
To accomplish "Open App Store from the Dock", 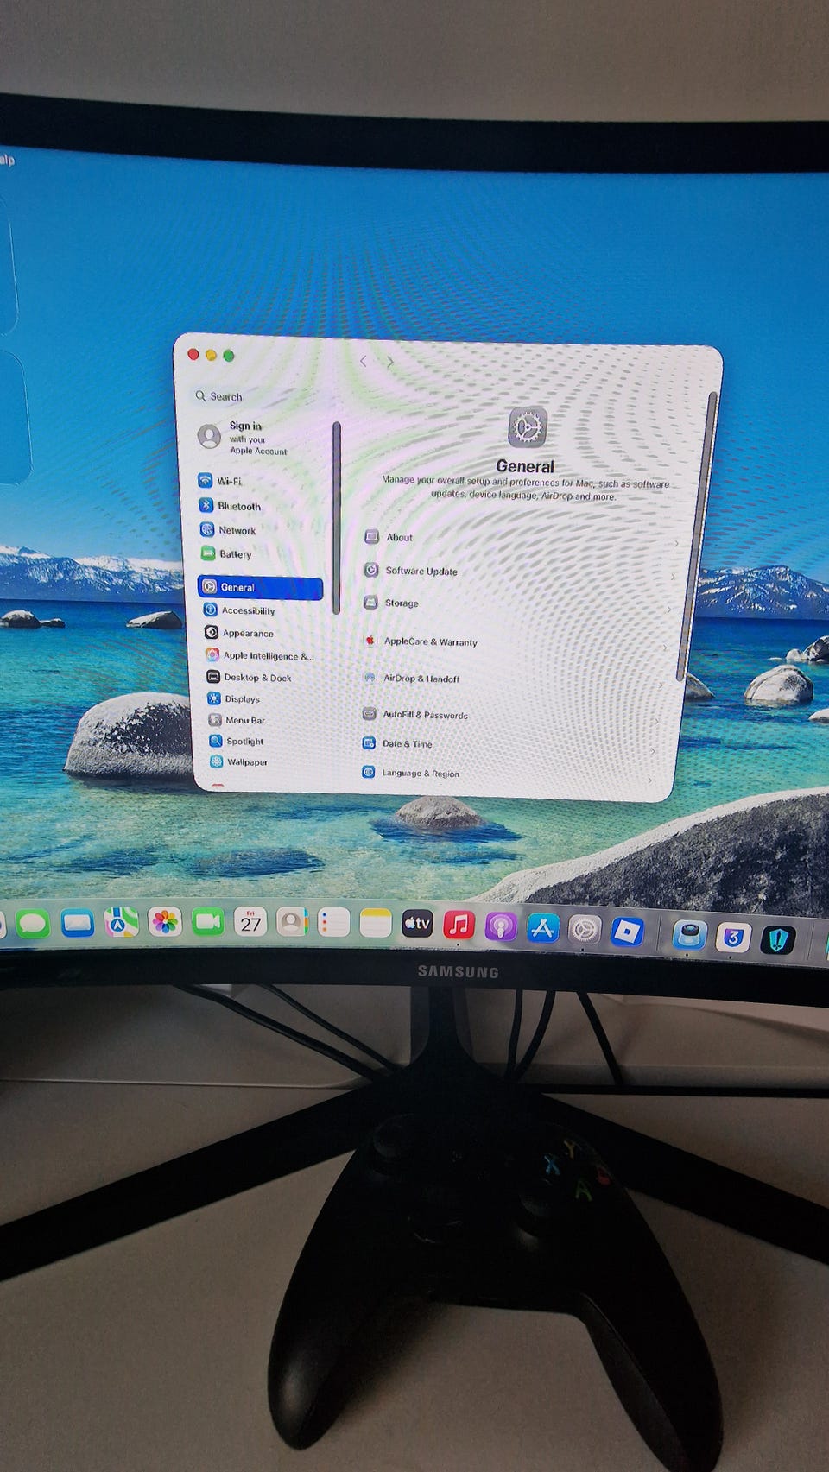I will (542, 928).
